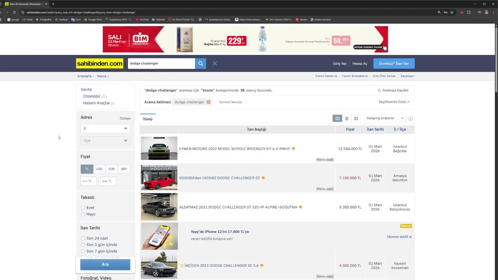Sort results by Fiyat column header
498x280 pixels.
point(350,129)
